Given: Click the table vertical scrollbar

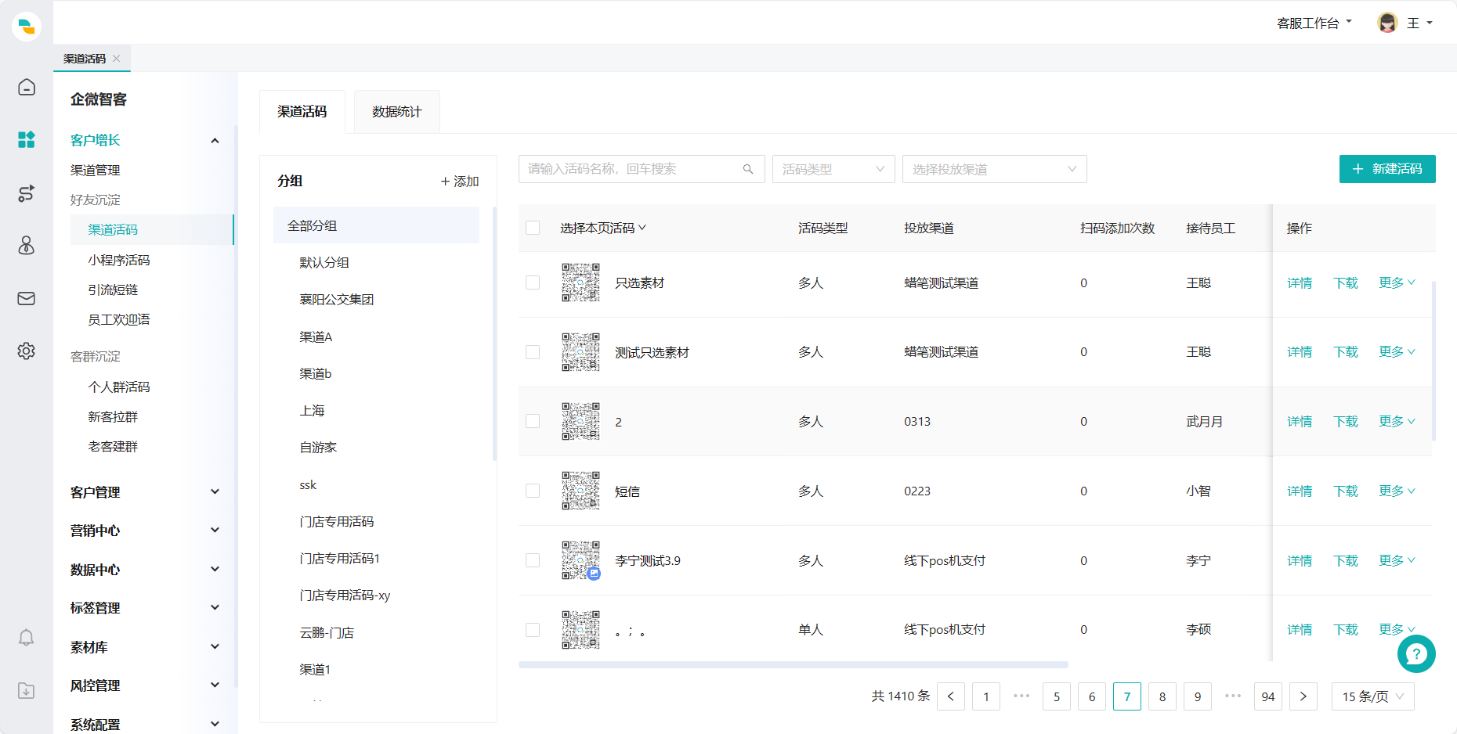Looking at the screenshot, I should click(1433, 361).
